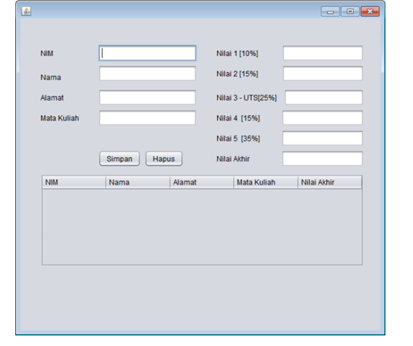
Task: Click the Mata Kuliah text field
Action: coord(147,118)
